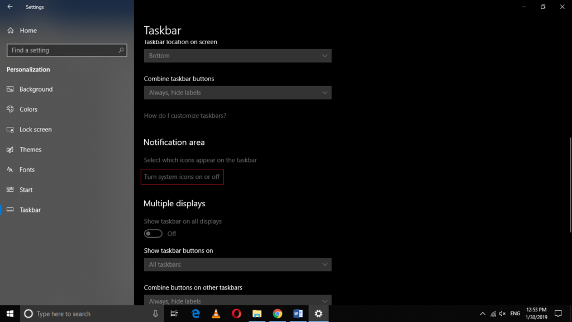Screen dimensions: 572x322
Task: Open the Background personalization page
Action: pos(36,89)
